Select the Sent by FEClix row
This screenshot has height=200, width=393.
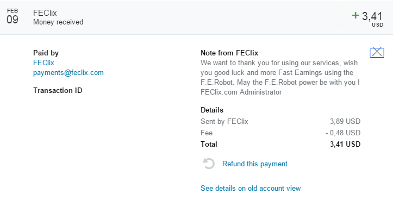280,121
